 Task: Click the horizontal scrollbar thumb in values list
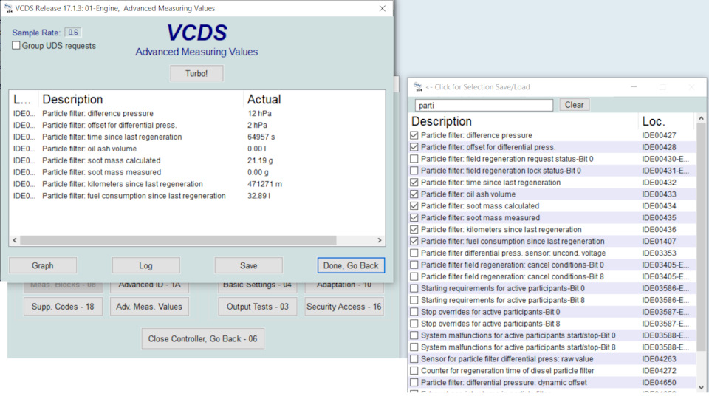click(x=178, y=240)
